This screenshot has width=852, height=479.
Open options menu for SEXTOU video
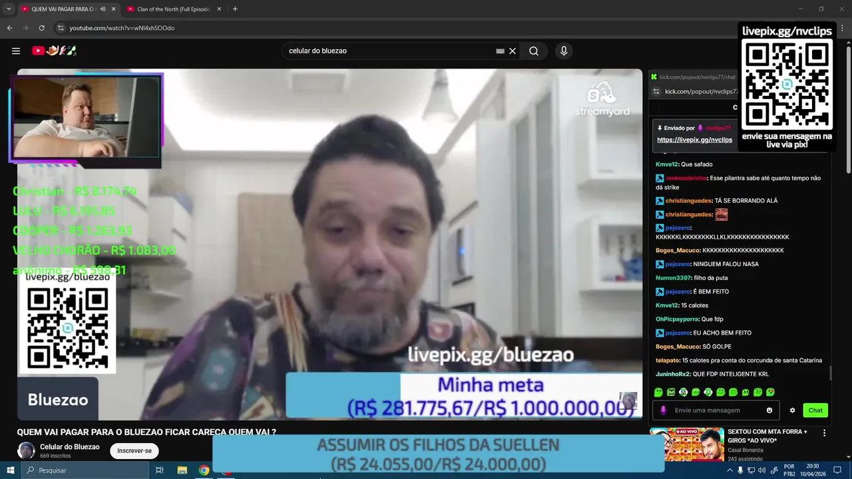(x=825, y=433)
